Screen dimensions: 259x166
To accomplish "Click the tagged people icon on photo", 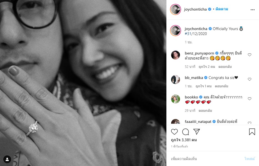I will [7, 159].
